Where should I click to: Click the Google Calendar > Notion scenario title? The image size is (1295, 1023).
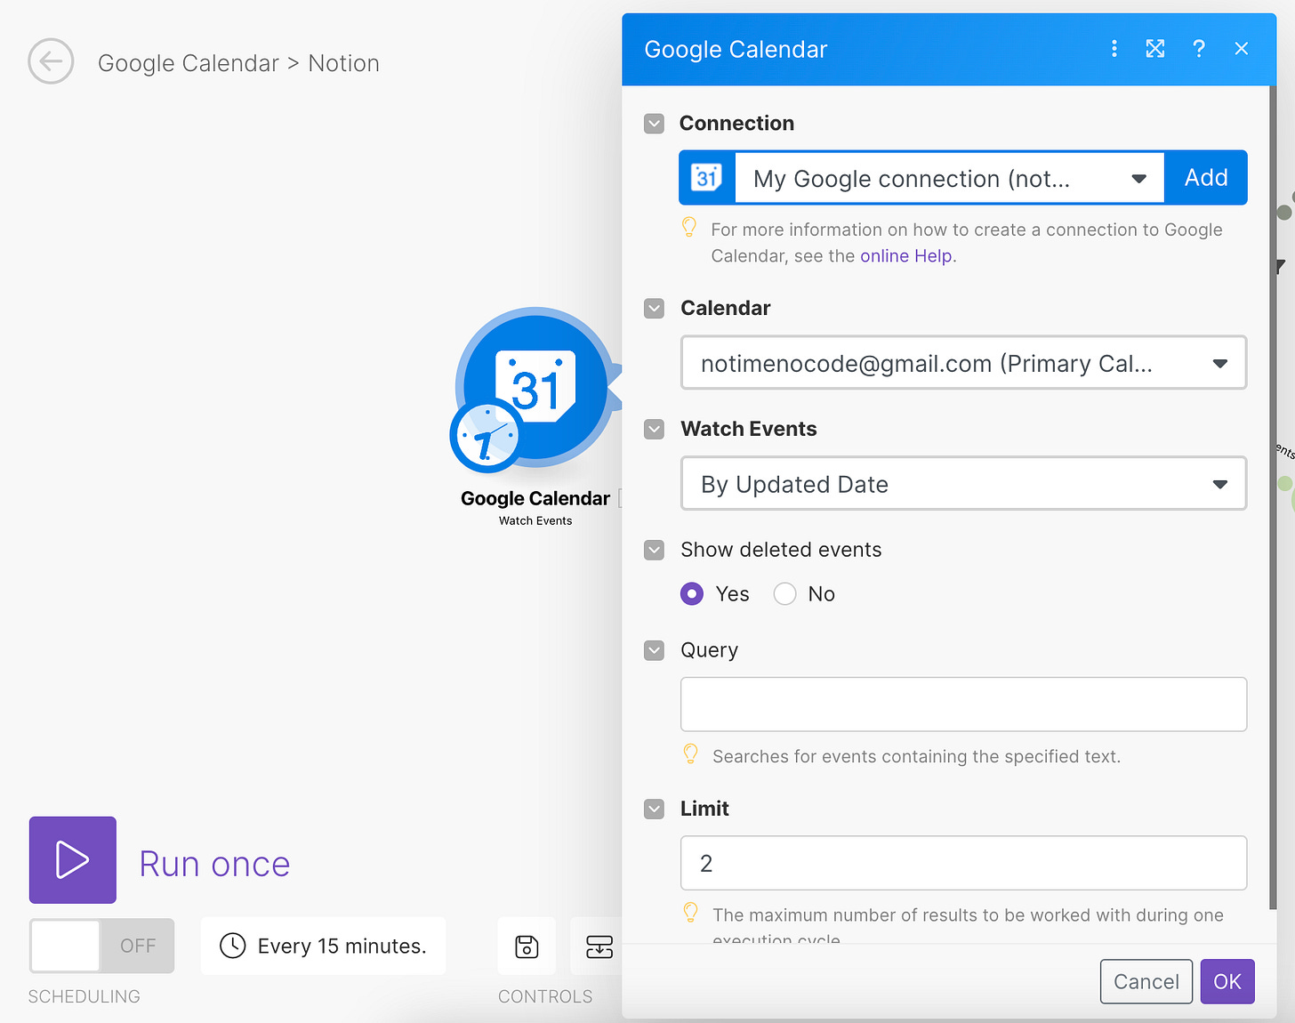point(238,63)
